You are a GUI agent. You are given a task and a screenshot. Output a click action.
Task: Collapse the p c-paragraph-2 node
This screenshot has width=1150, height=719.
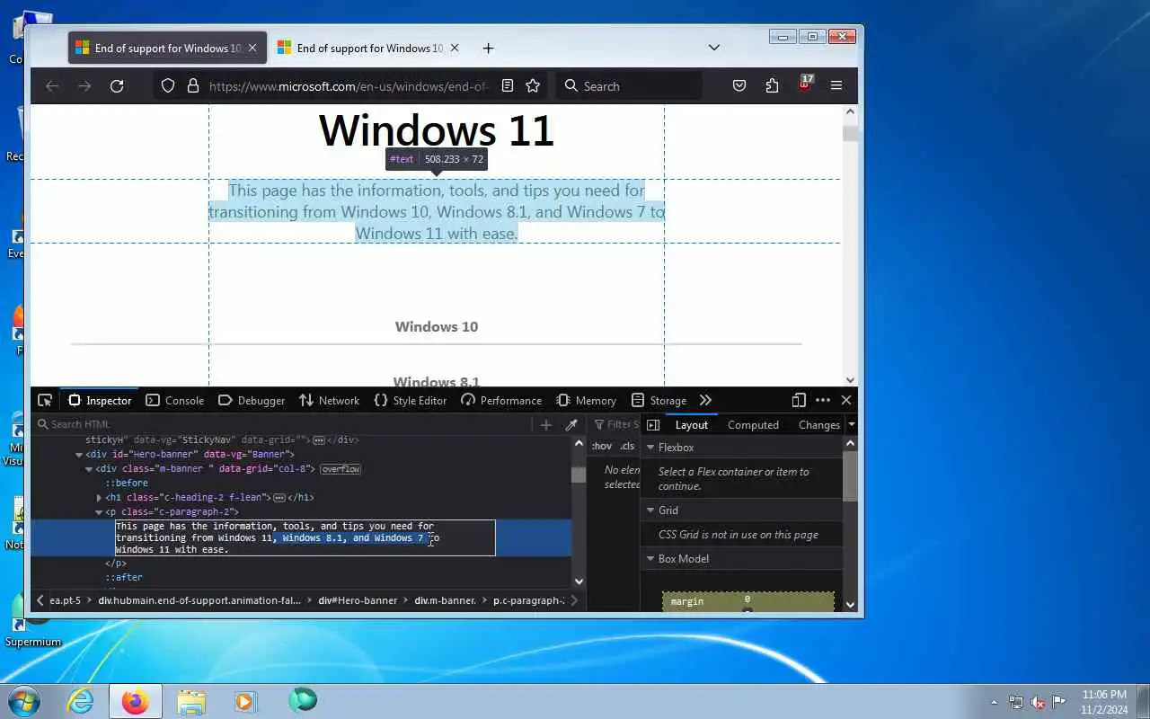coord(99,512)
